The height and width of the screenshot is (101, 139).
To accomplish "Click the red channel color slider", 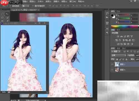I will point(124,15).
